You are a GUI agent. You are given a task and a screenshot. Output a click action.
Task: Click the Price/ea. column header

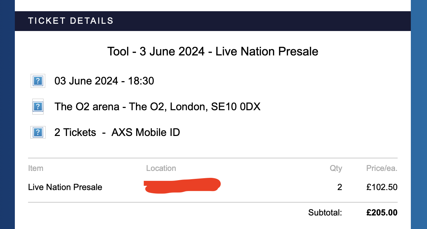pos(381,168)
